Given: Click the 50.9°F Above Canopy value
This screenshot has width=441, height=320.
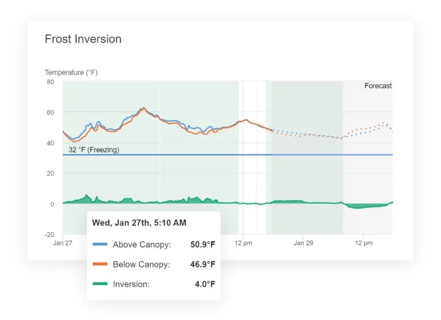Looking at the screenshot, I should click(x=202, y=244).
